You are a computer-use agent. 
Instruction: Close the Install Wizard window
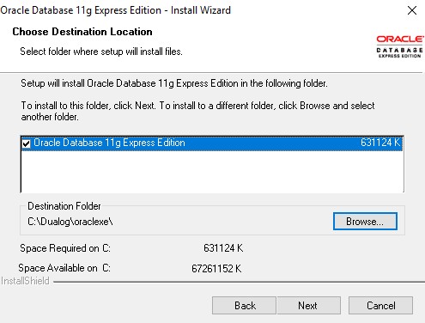pos(412,10)
